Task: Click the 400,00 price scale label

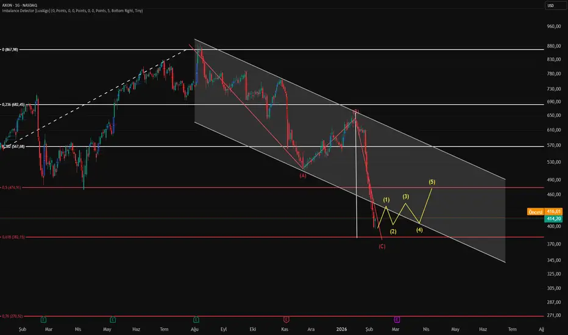Action: (553, 227)
